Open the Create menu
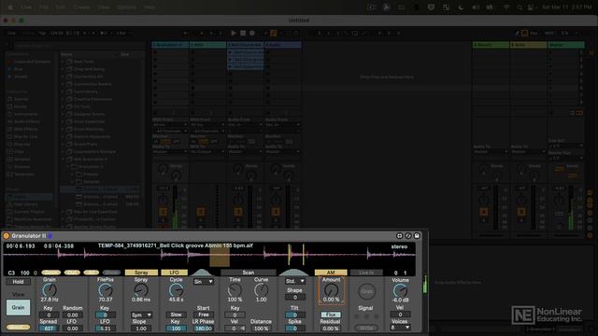Viewport: 598px width, 336px height. pyautogui.click(x=81, y=7)
